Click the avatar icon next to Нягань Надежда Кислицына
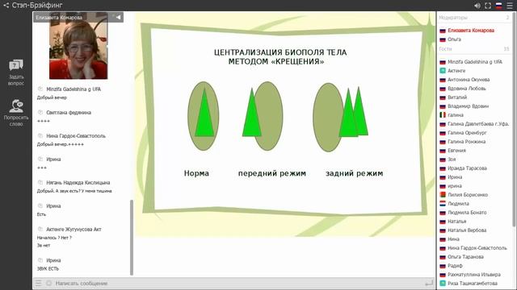The height and width of the screenshot is (290, 517). pyautogui.click(x=40, y=182)
